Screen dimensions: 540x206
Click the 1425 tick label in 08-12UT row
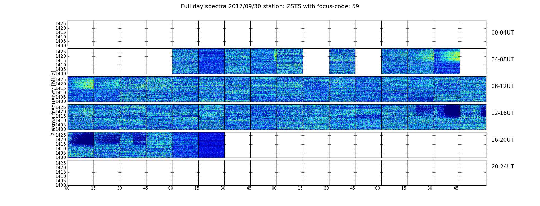tap(61, 80)
